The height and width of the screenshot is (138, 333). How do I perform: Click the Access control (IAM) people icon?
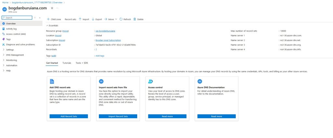point(4,34)
